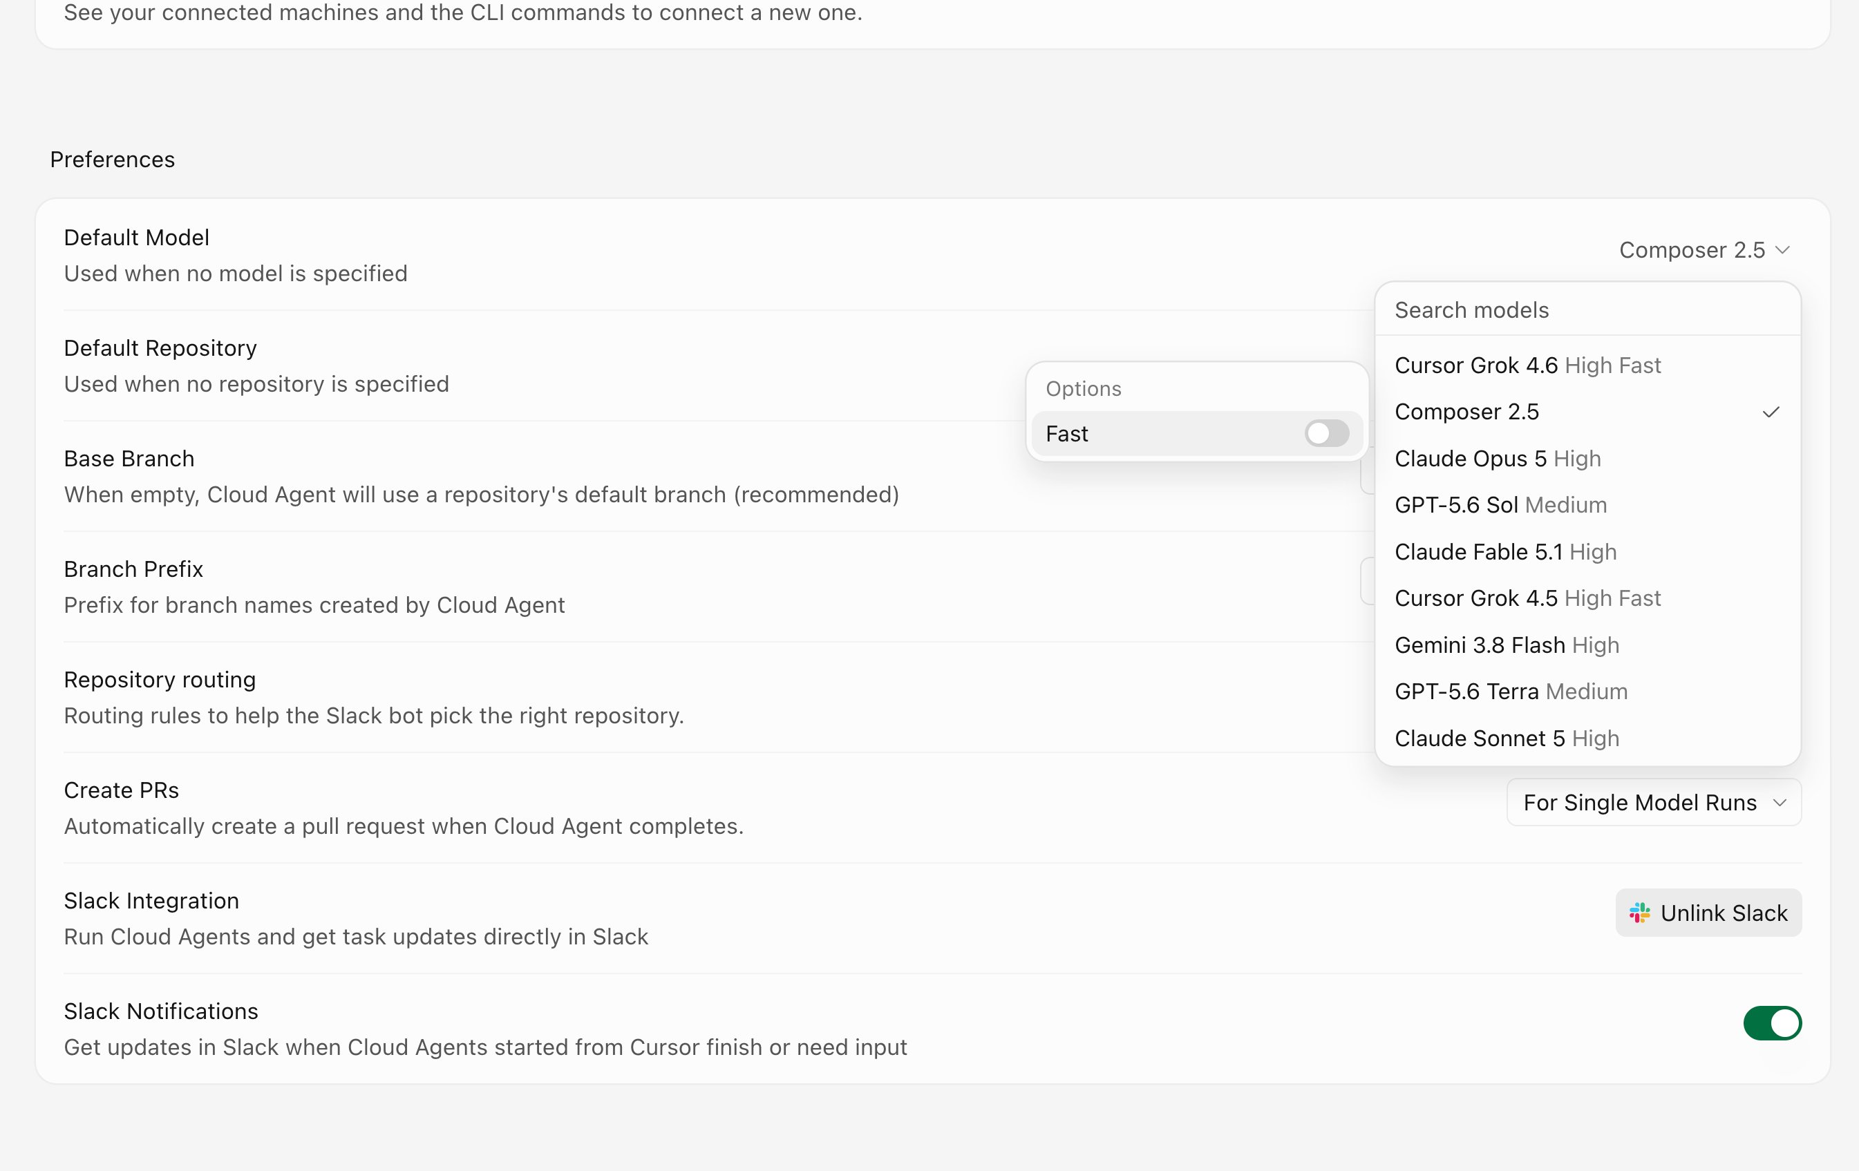Click the Slack logo icon in Unlink button
Screen dimensions: 1859x1171
(1640, 913)
